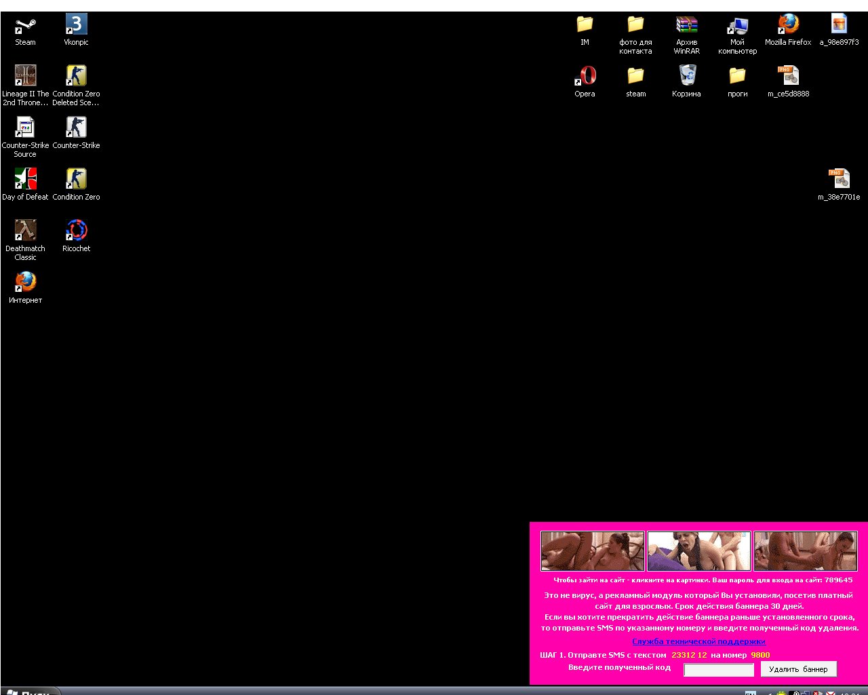Image resolution: width=868 pixels, height=695 pixels.
Task: Select the Deathmatch Classic shortcut
Action: 25,240
